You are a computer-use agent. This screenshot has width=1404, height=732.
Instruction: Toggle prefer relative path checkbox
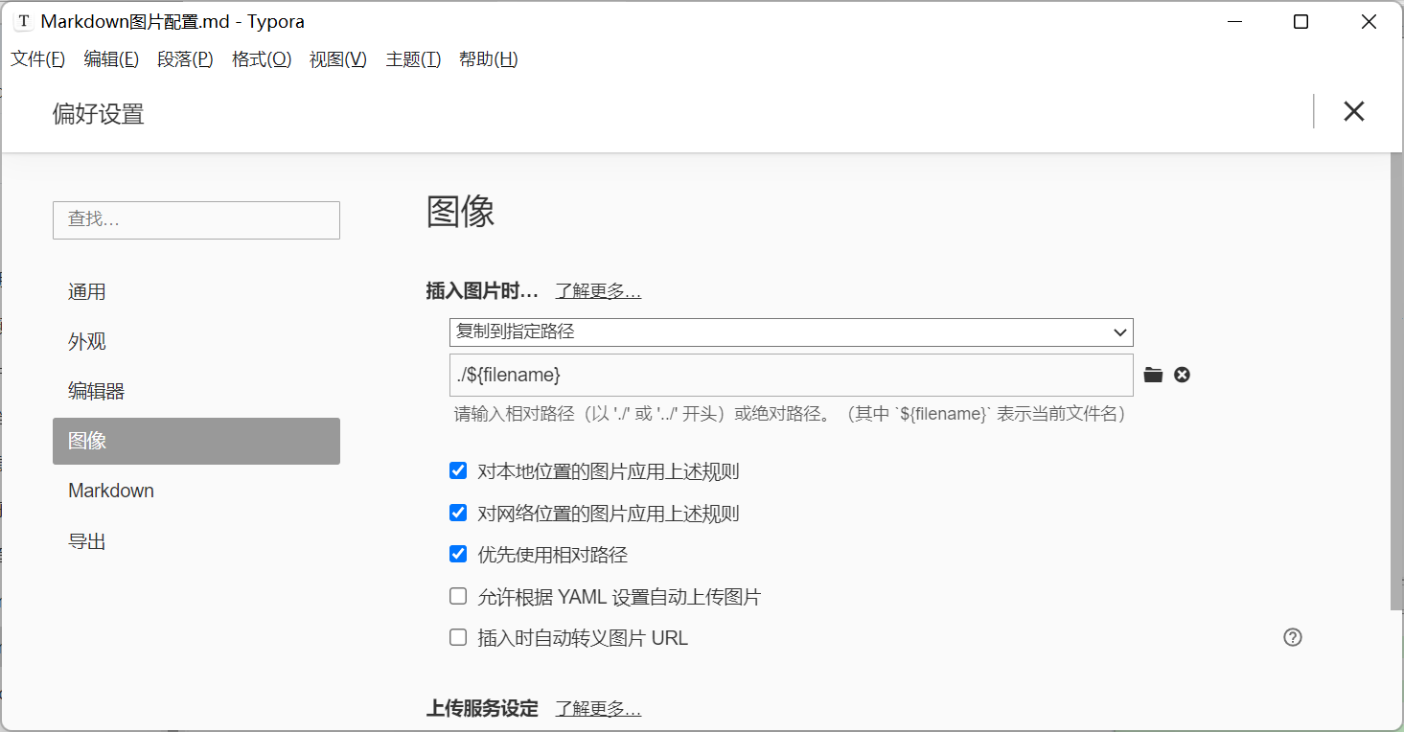tap(458, 554)
